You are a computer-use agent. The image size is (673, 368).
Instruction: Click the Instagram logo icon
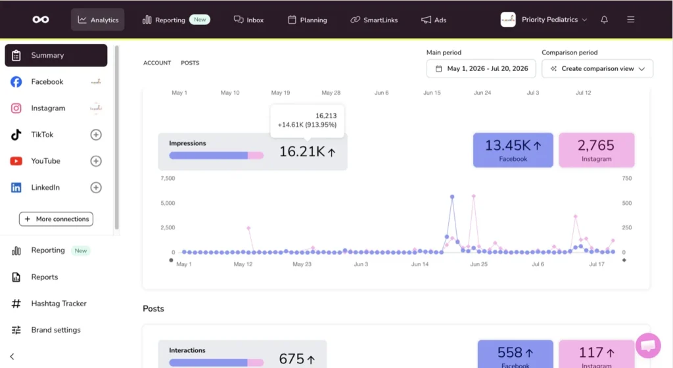(16, 108)
